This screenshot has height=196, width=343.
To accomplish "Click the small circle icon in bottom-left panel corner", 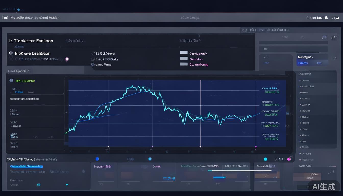I will click(83, 171).
